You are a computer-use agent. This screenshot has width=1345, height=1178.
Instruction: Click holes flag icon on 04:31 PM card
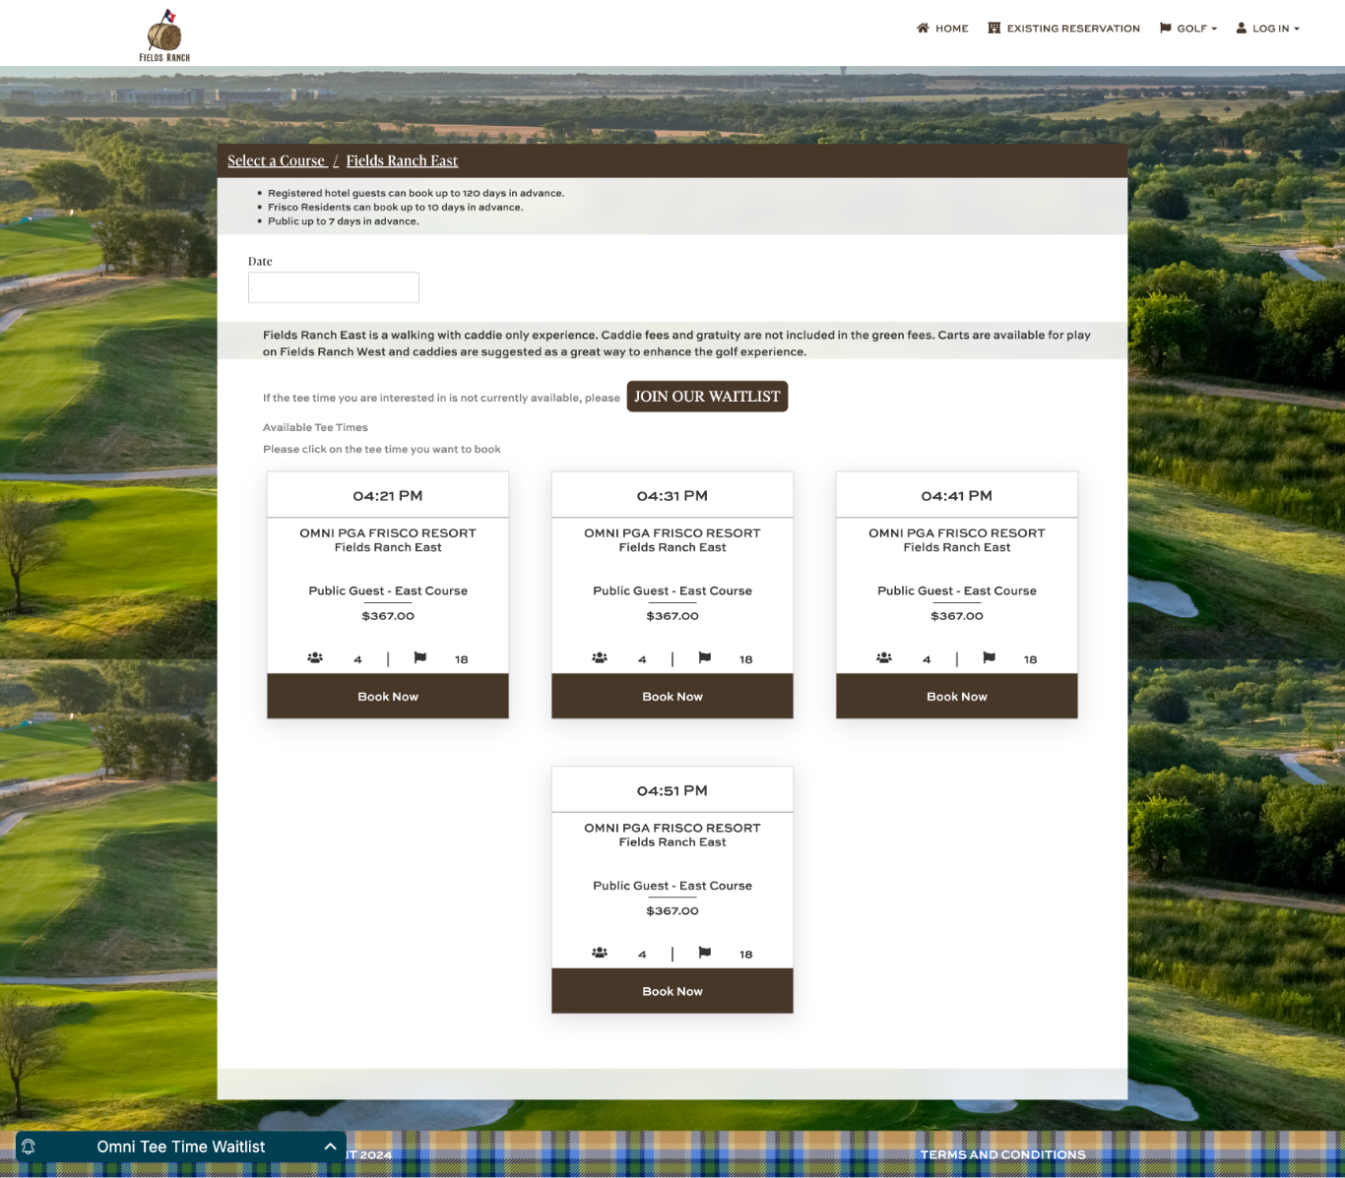pyautogui.click(x=705, y=657)
